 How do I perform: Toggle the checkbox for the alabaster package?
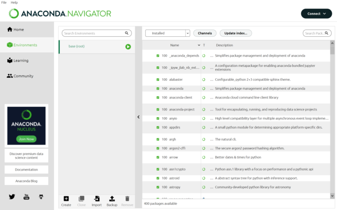[158, 80]
